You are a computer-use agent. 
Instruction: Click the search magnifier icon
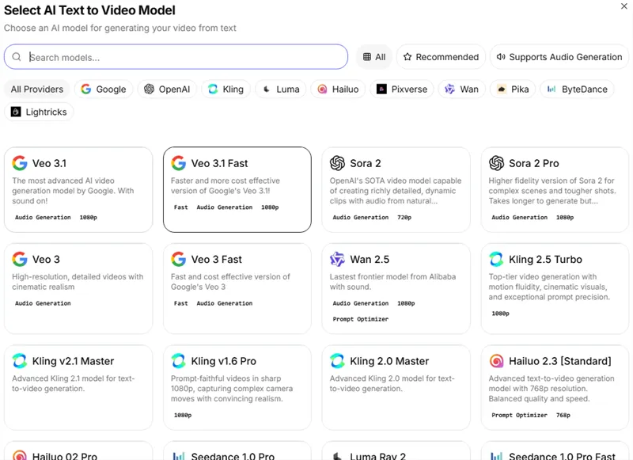(x=16, y=57)
